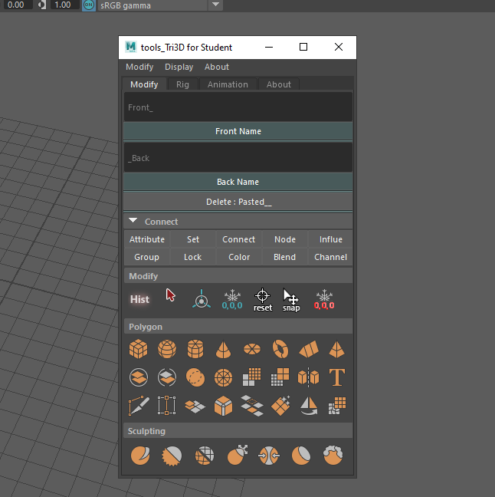
Task: Select the Modify tab
Action: (x=144, y=84)
